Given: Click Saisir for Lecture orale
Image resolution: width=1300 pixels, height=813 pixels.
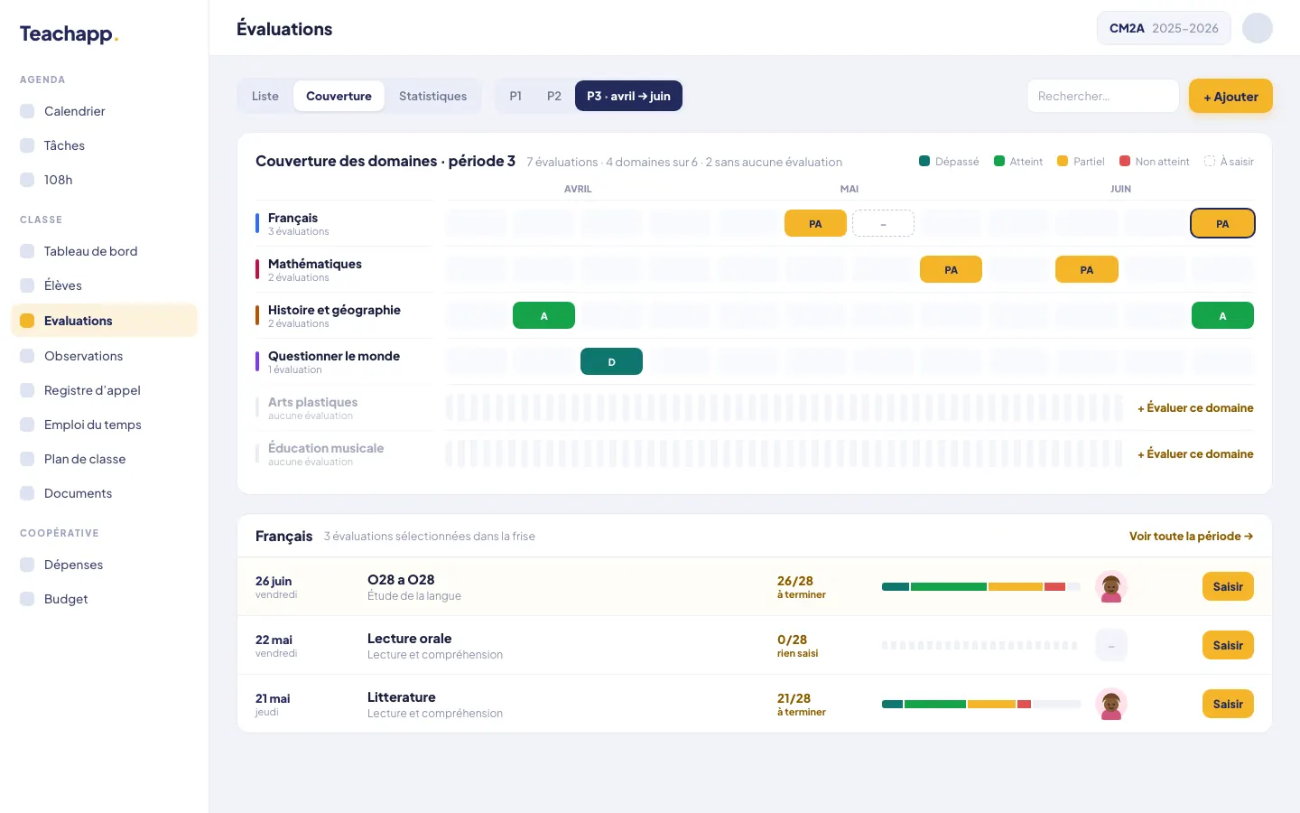Looking at the screenshot, I should coord(1228,645).
